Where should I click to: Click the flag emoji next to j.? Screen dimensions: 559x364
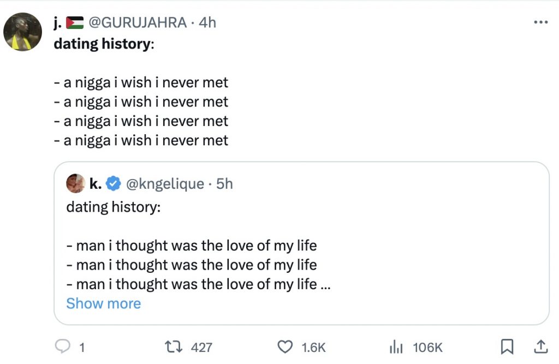75,23
